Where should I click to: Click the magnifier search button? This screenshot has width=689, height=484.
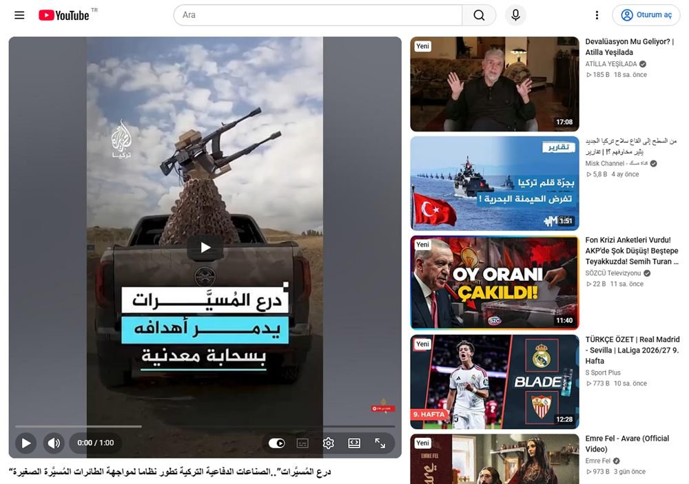click(x=479, y=15)
